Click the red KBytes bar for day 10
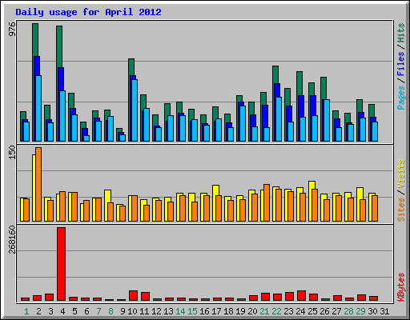 133,296
